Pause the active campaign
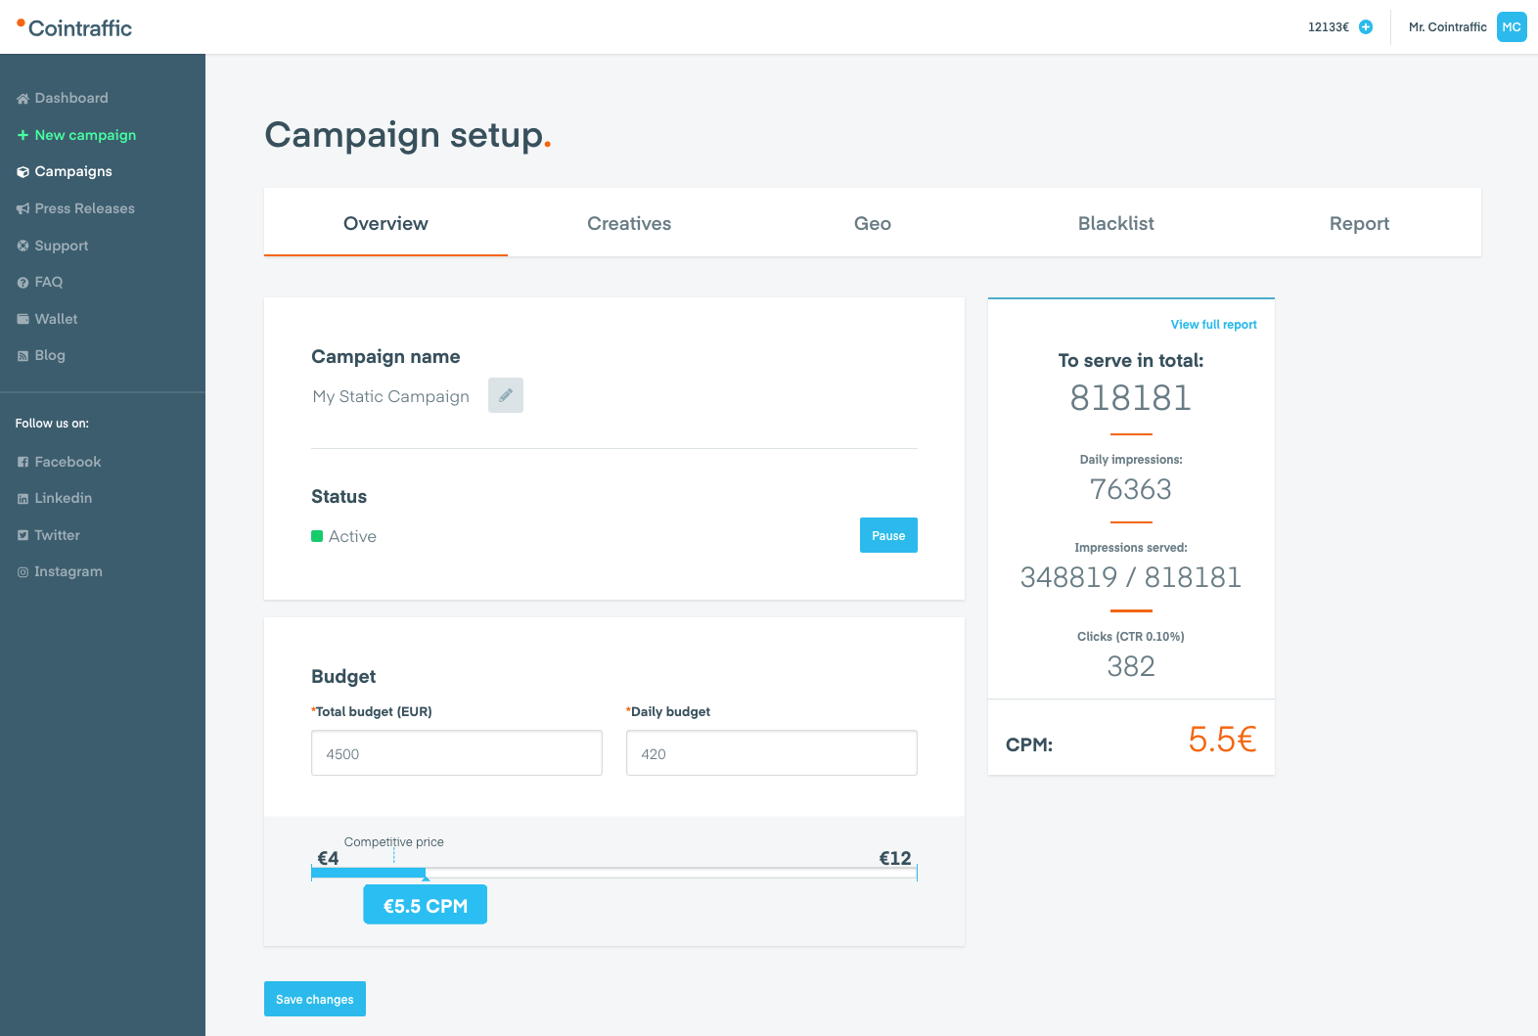Viewport: 1538px width, 1036px height. coord(888,535)
